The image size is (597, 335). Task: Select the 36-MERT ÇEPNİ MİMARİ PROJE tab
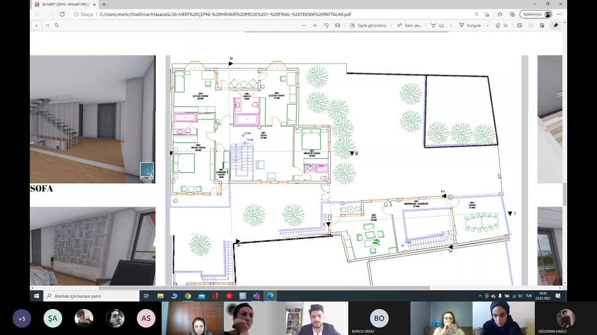coord(64,4)
